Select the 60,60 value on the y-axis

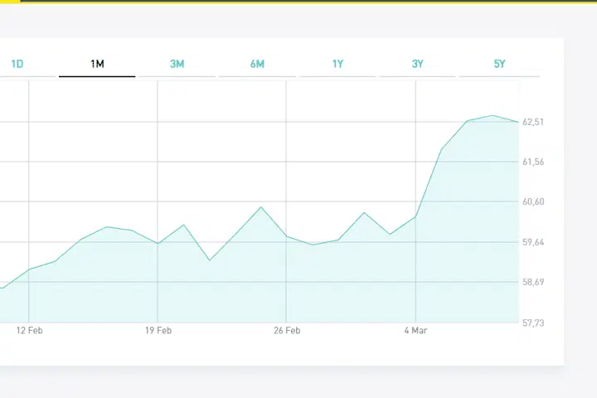pyautogui.click(x=533, y=202)
